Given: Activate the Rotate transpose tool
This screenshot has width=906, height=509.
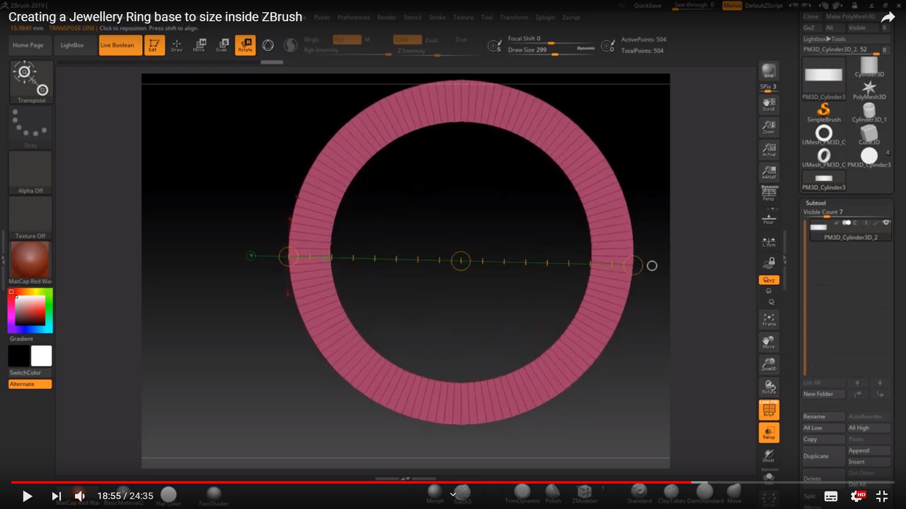Looking at the screenshot, I should coord(245,45).
